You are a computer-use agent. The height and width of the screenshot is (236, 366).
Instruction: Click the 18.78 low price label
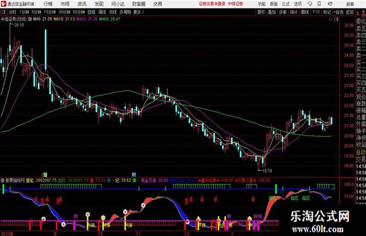(x=267, y=171)
